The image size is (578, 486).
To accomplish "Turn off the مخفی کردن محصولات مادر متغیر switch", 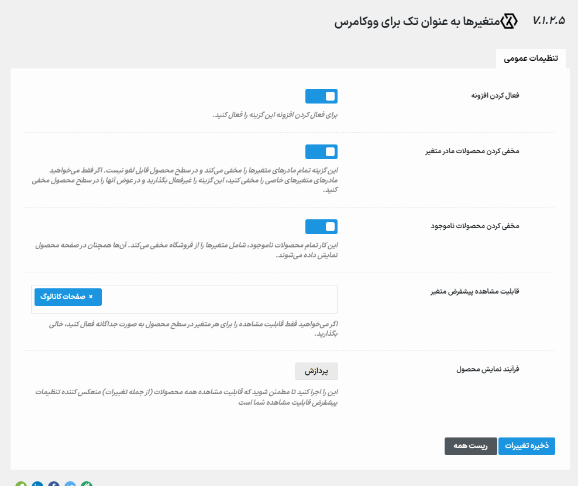I will [321, 151].
